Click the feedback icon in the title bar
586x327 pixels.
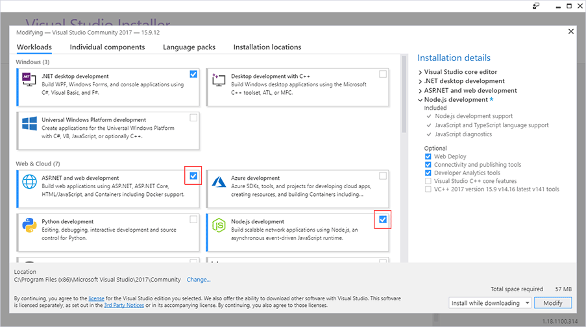point(536,6)
